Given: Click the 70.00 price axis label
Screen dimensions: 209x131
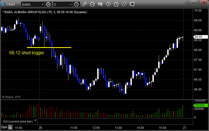Looking at the screenshot, I should [x=198, y=10].
